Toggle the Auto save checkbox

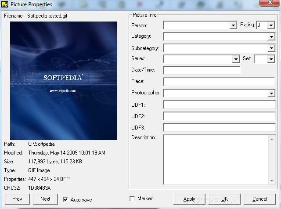pos(65,199)
